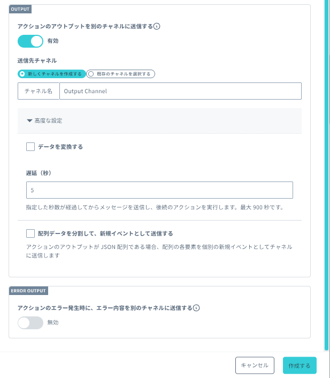This screenshot has height=378, width=330.
Task: Click the 遅延（秒） delay input field
Action: [x=159, y=190]
